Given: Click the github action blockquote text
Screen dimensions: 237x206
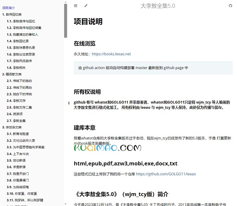Looking at the screenshot, I should (x=133, y=68).
